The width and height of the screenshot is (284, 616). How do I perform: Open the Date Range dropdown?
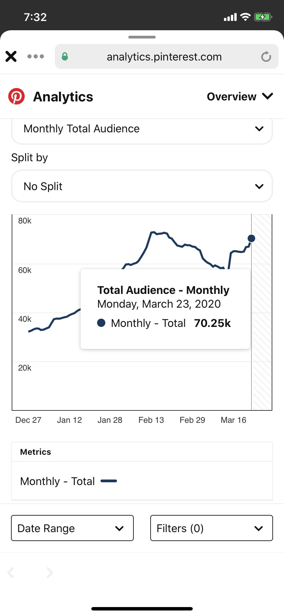point(72,528)
